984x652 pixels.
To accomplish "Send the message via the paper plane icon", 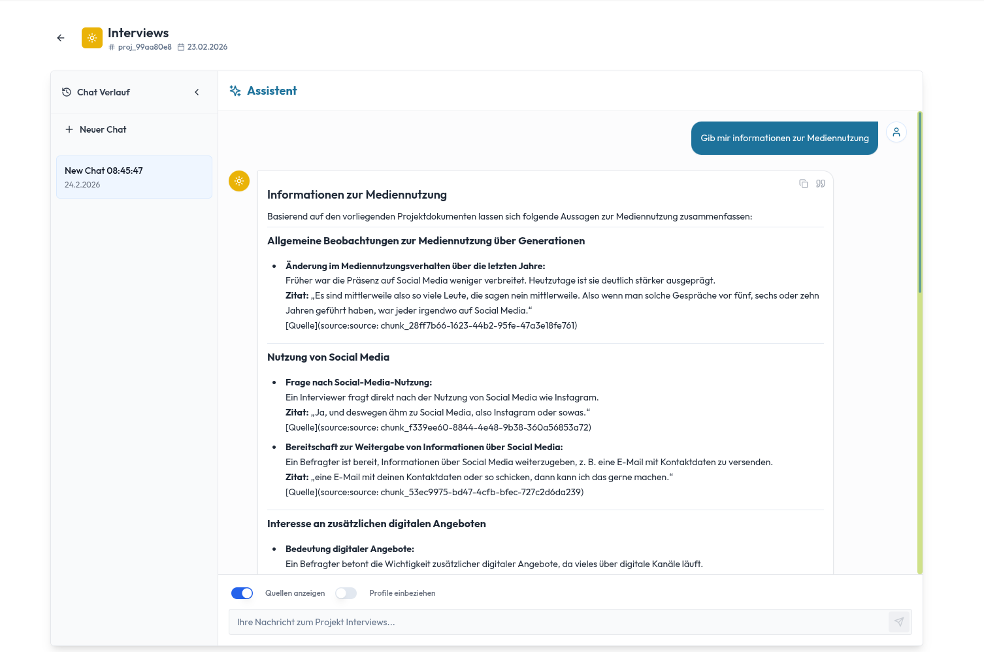I will point(899,622).
